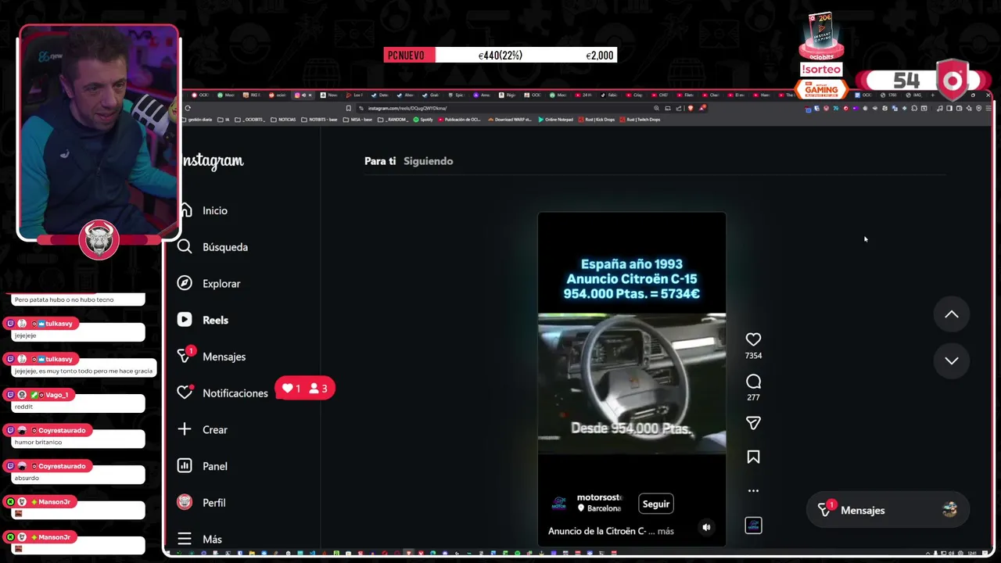Open the floating Mensajes chat button
This screenshot has height=563, width=1001.
(x=887, y=510)
